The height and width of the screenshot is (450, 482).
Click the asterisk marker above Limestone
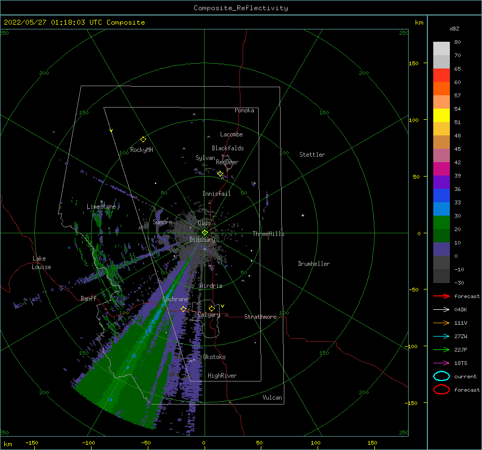[x=101, y=202]
